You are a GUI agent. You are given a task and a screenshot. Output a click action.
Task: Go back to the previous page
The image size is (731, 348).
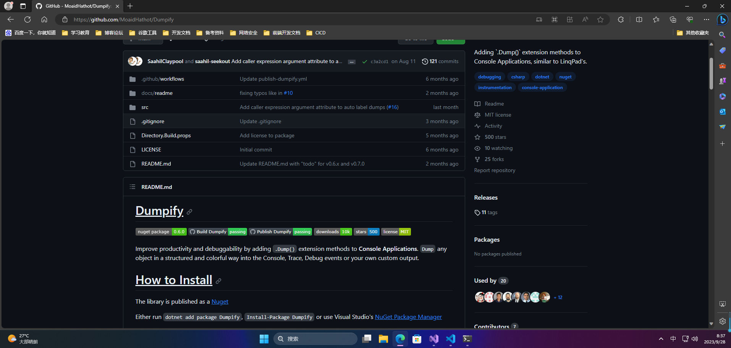pos(11,20)
